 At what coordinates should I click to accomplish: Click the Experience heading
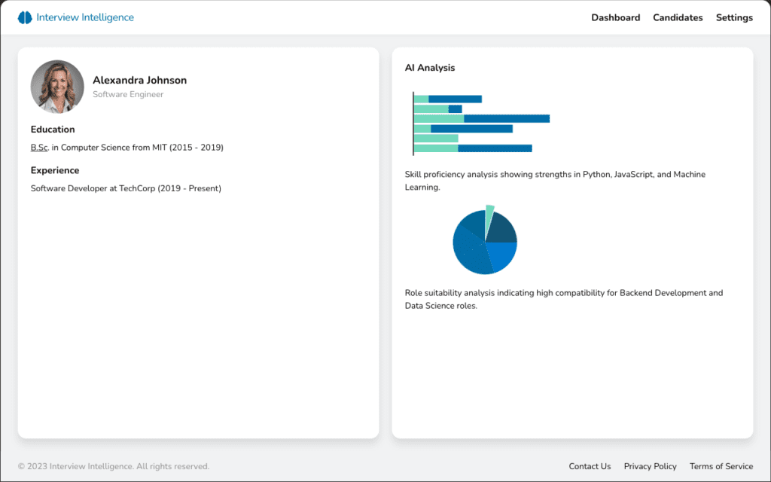[x=54, y=170]
